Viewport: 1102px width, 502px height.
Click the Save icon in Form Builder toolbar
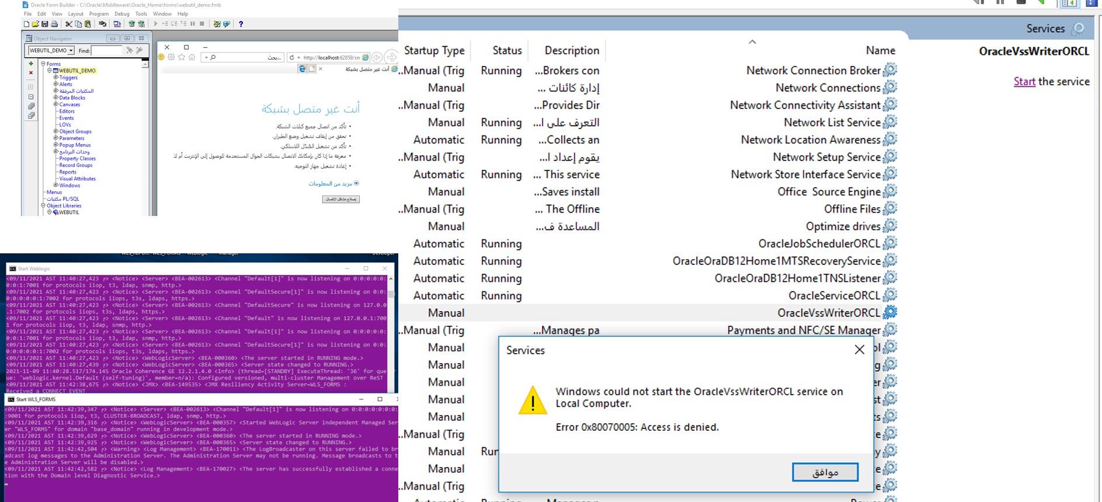click(44, 24)
